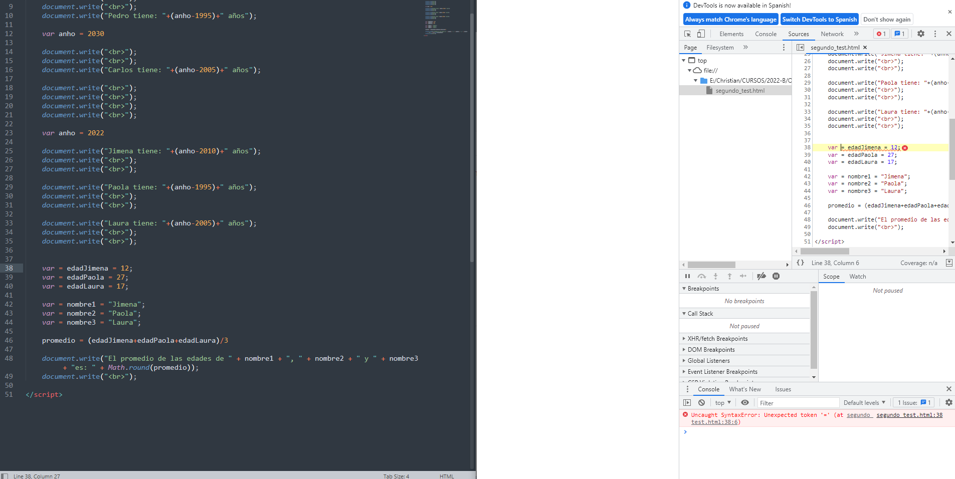
Task: Toggle pause on exceptions icon
Action: pyautogui.click(x=776, y=276)
